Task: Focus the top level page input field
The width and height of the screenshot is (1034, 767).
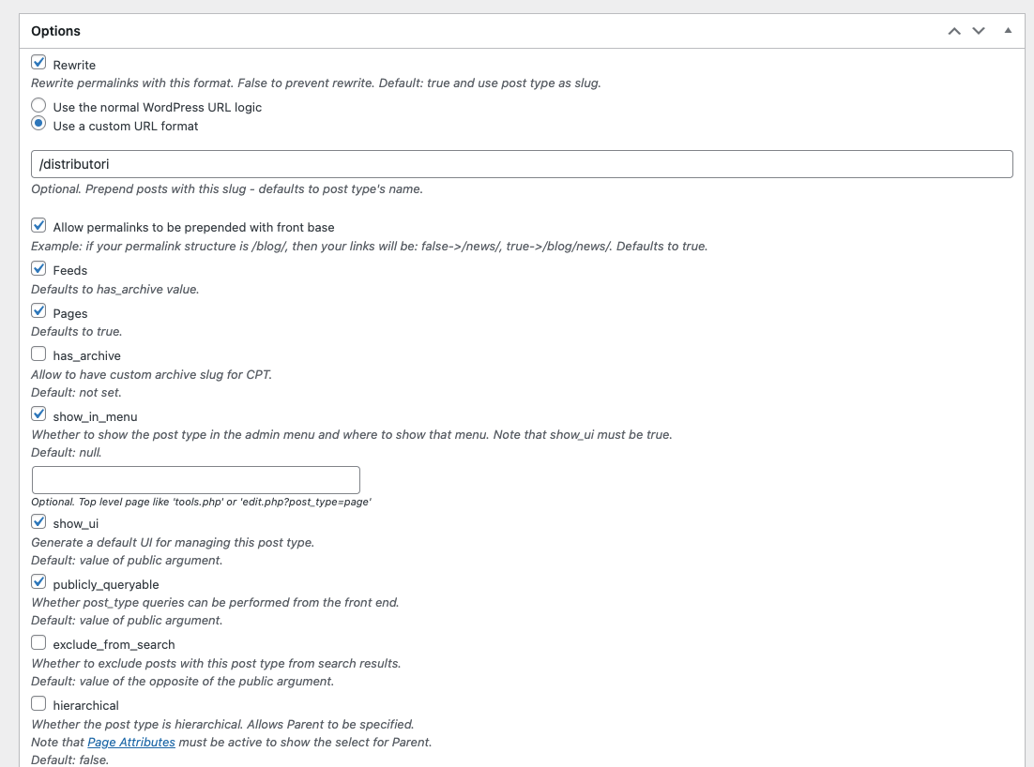Action: tap(196, 480)
